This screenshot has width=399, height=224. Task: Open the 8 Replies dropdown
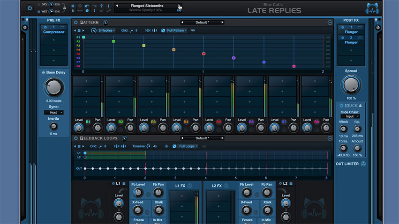click(x=106, y=30)
